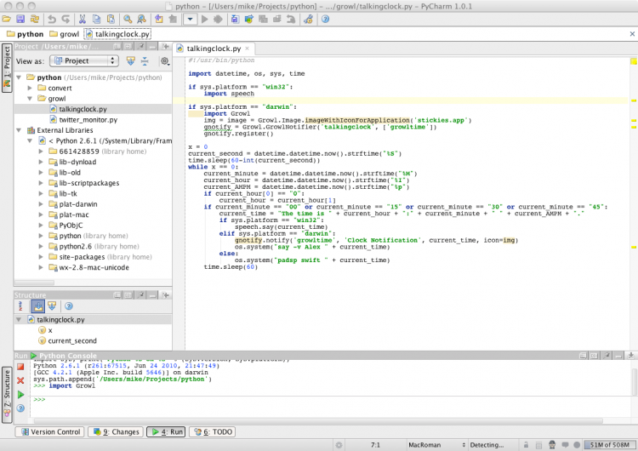Expand the convert folder in project tree

pos(30,88)
